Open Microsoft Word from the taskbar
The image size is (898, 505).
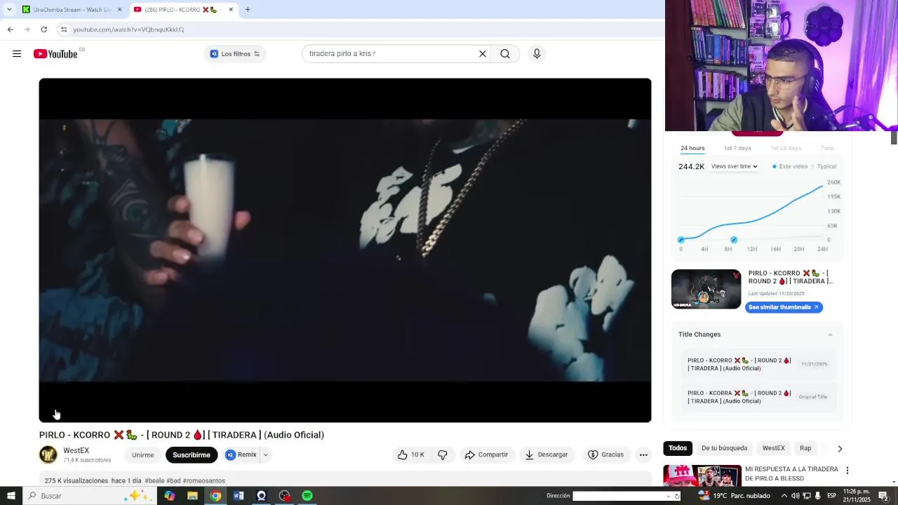coord(239,496)
